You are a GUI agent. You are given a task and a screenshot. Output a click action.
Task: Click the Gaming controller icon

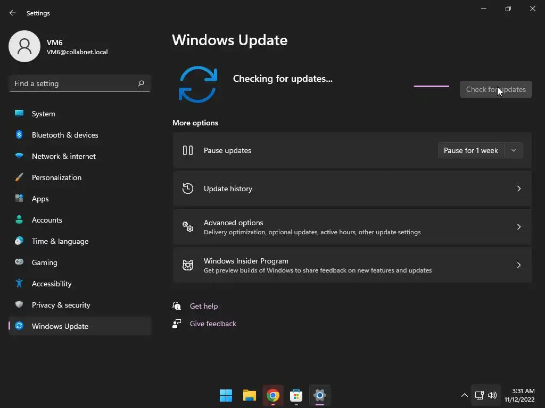(x=19, y=262)
